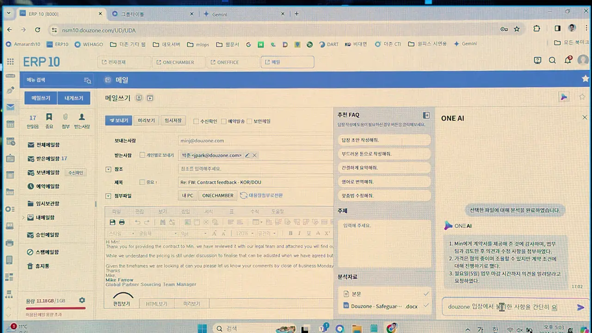Image resolution: width=592 pixels, height=333 pixels.
Task: Toggle the 개인별로 보내기 checkbox
Action: tap(142, 155)
